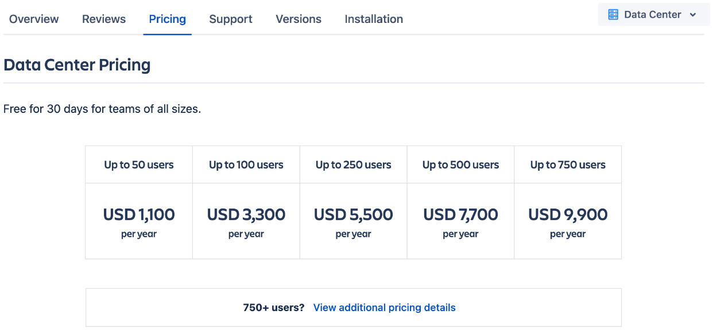
Task: Click the USD 1,100 per year price
Action: pos(138,221)
